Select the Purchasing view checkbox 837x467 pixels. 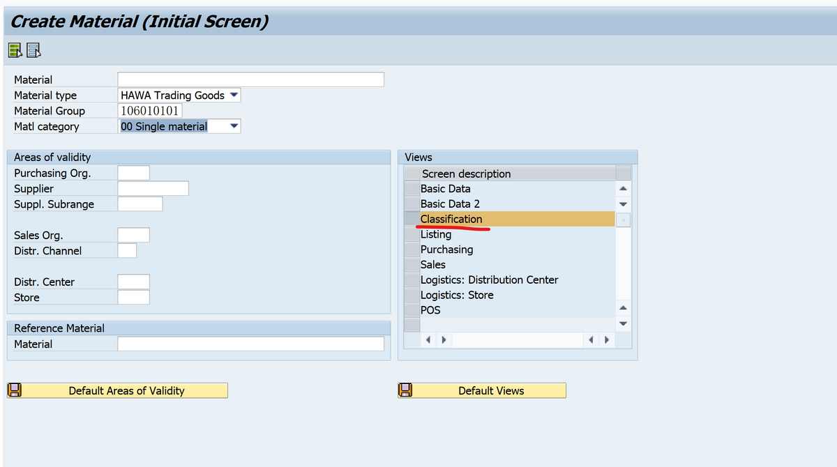410,249
